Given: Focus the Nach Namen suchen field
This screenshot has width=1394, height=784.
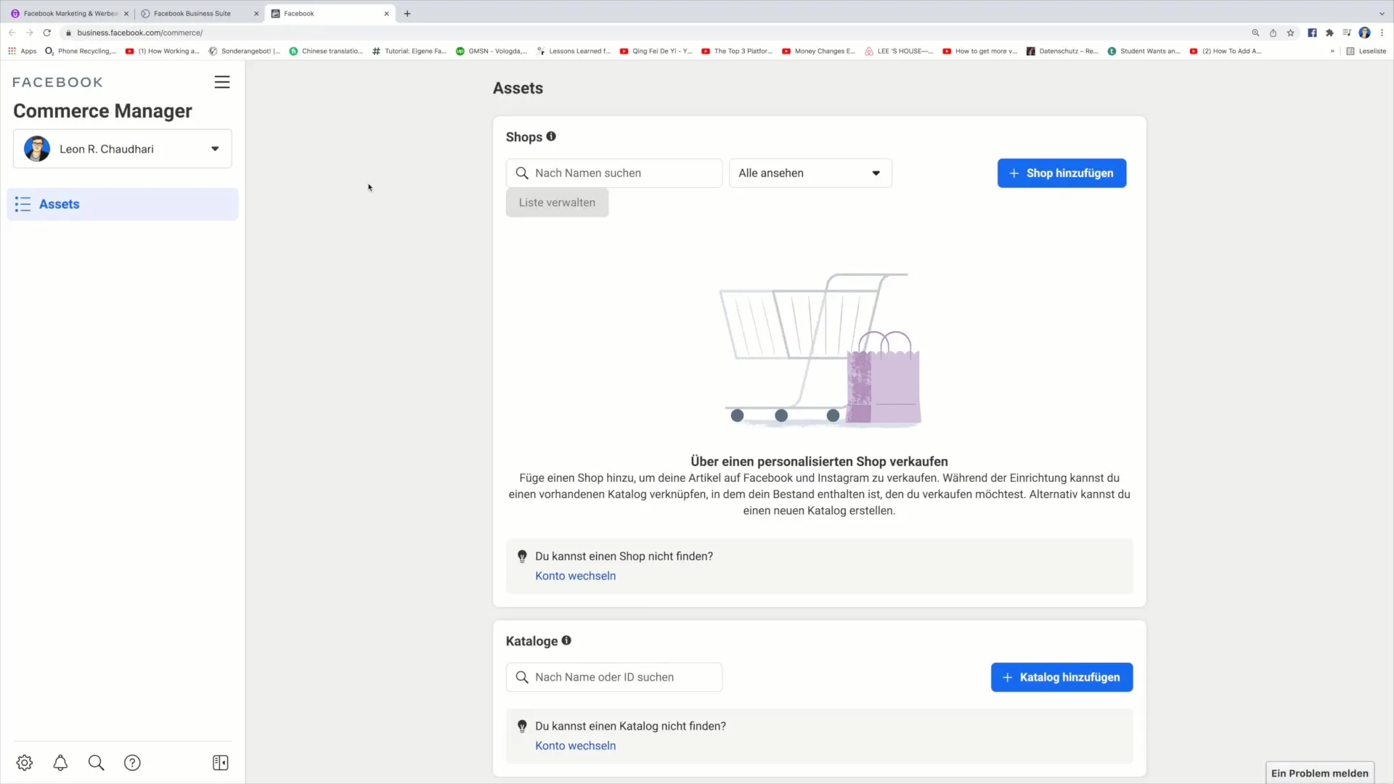Looking at the screenshot, I should coord(614,173).
